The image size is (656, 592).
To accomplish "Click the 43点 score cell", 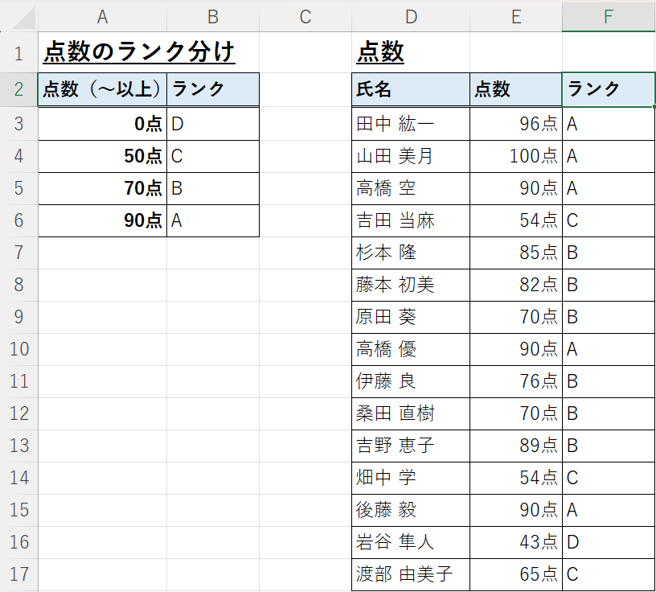I will coord(516,542).
